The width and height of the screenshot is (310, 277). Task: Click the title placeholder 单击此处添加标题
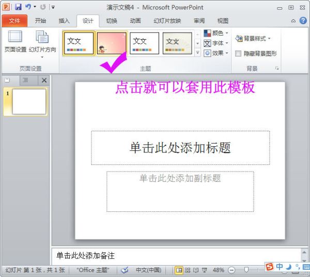pyautogui.click(x=180, y=148)
